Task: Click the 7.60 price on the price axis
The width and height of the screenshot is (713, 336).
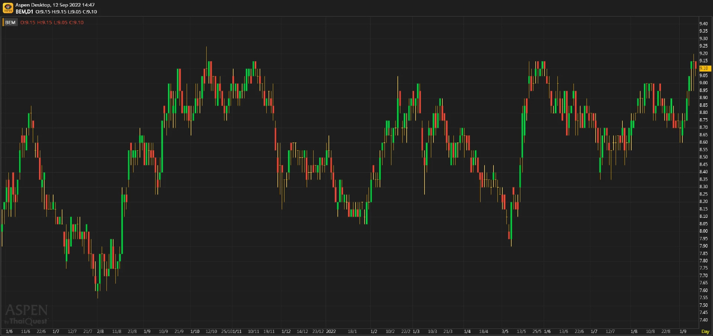Action: [703, 290]
